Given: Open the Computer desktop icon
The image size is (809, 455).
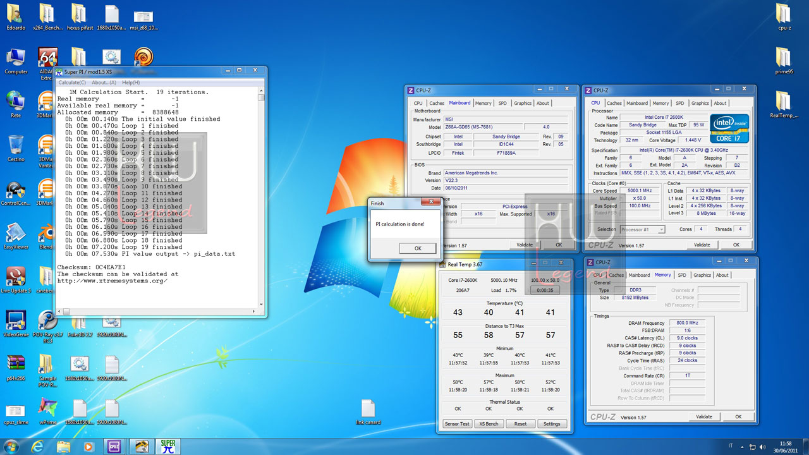Looking at the screenshot, I should click(16, 61).
